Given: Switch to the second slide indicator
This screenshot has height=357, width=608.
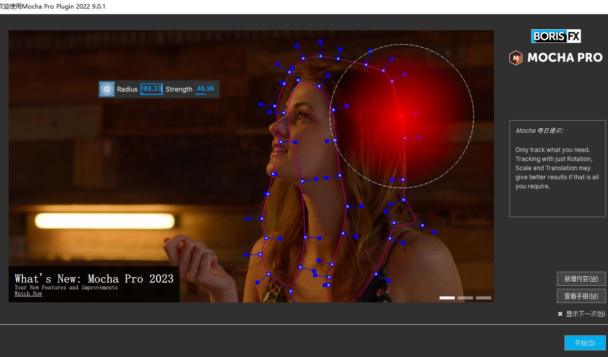Looking at the screenshot, I should [465, 298].
